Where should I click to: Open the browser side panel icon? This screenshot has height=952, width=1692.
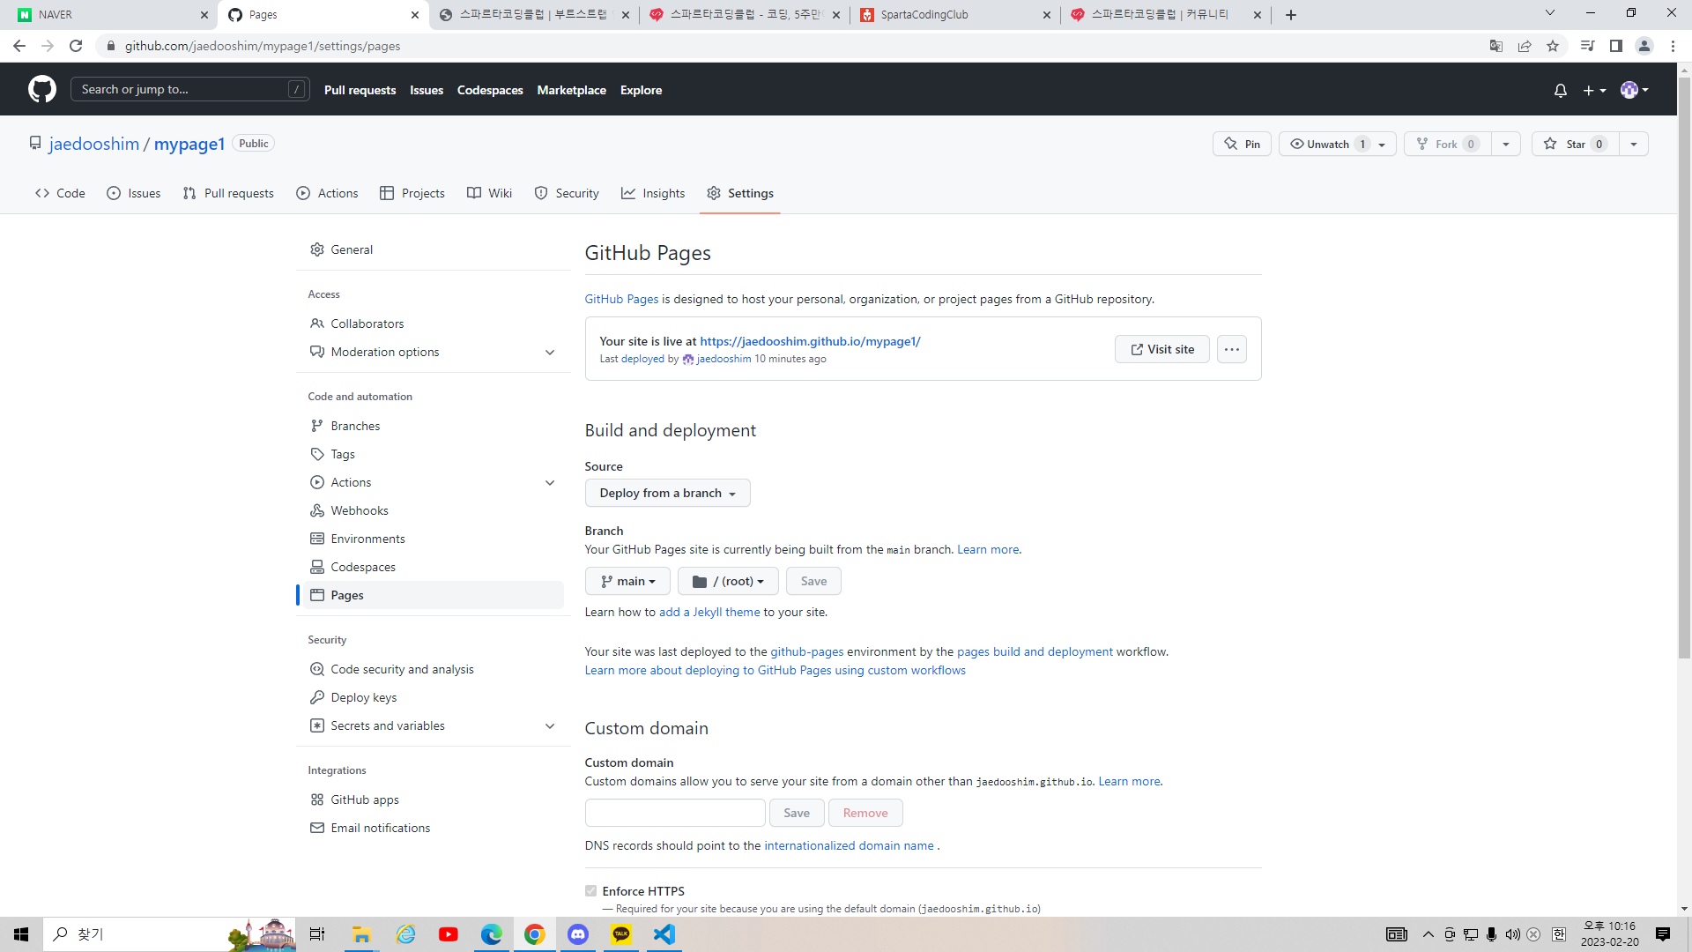pos(1616,46)
